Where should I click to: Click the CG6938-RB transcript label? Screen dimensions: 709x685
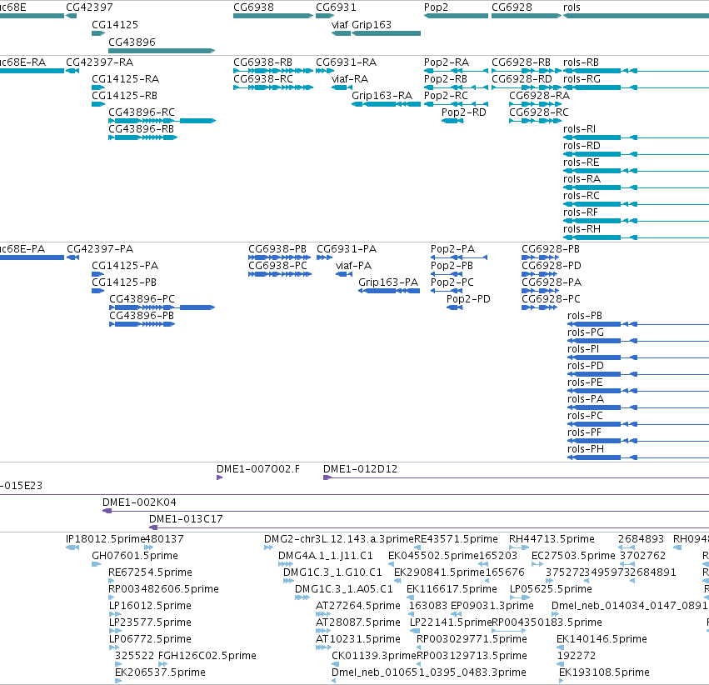262,62
